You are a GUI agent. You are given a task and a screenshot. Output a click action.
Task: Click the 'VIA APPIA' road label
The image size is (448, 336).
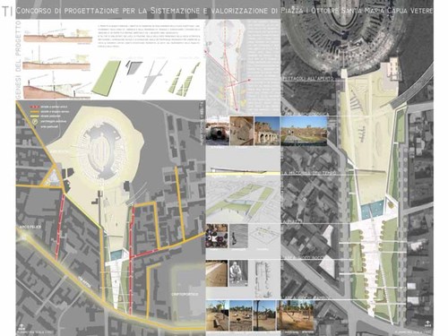click(83, 281)
